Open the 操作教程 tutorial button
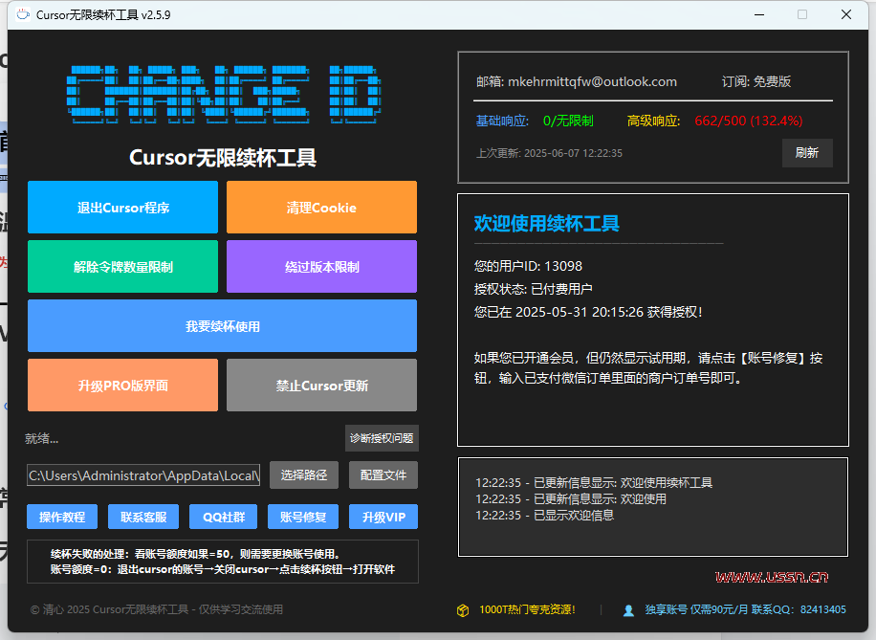876x640 pixels. pyautogui.click(x=62, y=517)
